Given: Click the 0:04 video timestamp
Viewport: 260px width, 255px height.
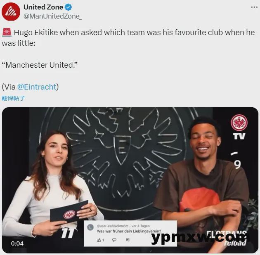Looking at the screenshot, I should pyautogui.click(x=17, y=243).
